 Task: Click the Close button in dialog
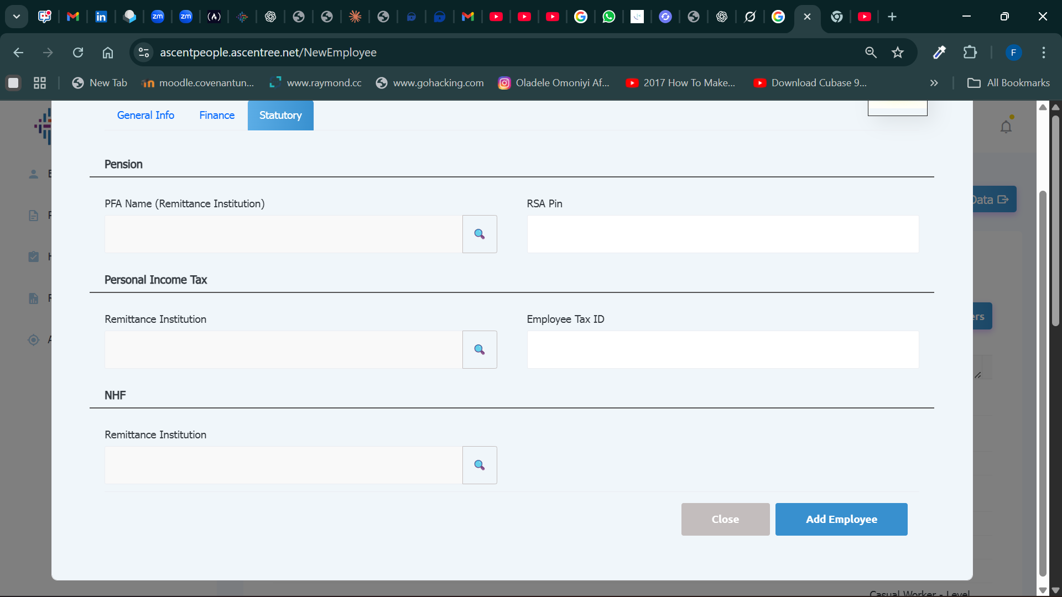[725, 519]
